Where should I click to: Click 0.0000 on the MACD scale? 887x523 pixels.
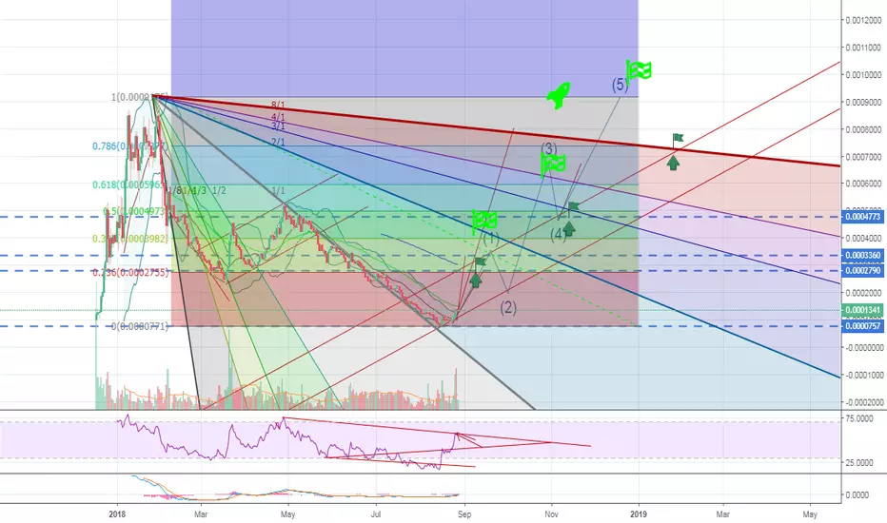click(857, 494)
